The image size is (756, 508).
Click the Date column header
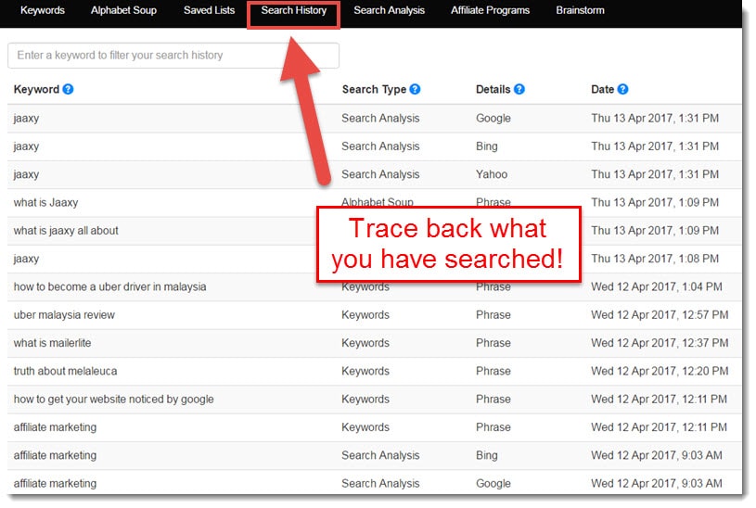coord(603,89)
